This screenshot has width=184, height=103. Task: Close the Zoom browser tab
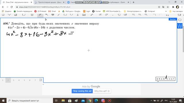pos(129,2)
